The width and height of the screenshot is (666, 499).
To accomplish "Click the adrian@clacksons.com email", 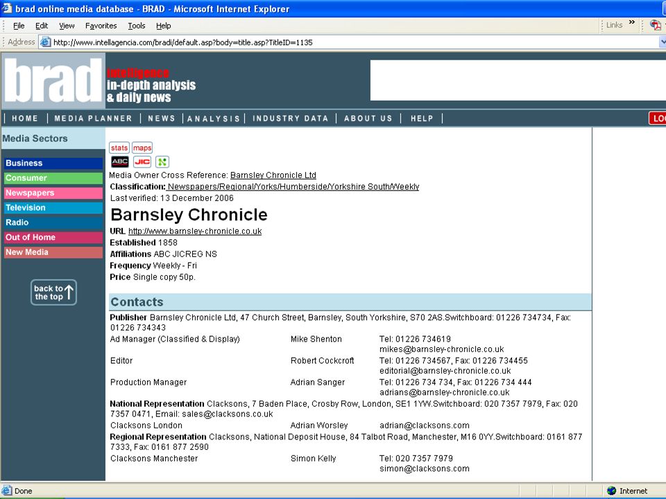I will (x=425, y=426).
